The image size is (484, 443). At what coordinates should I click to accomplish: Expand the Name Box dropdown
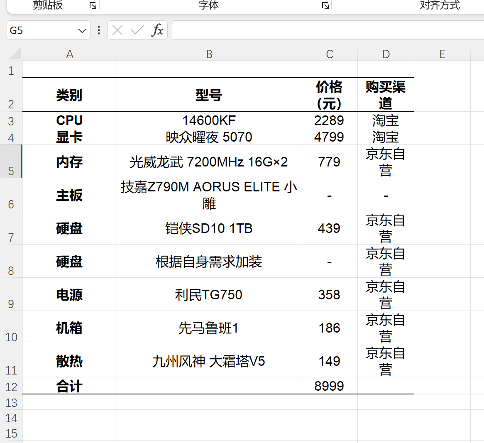(x=82, y=31)
